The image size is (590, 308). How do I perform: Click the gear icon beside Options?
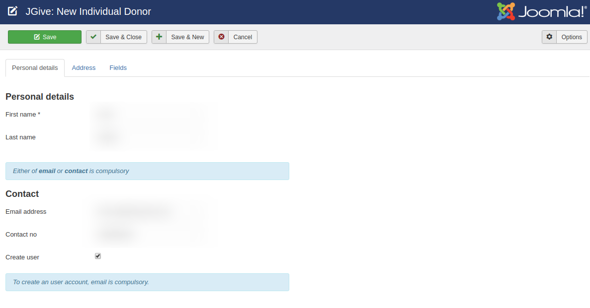click(x=549, y=37)
